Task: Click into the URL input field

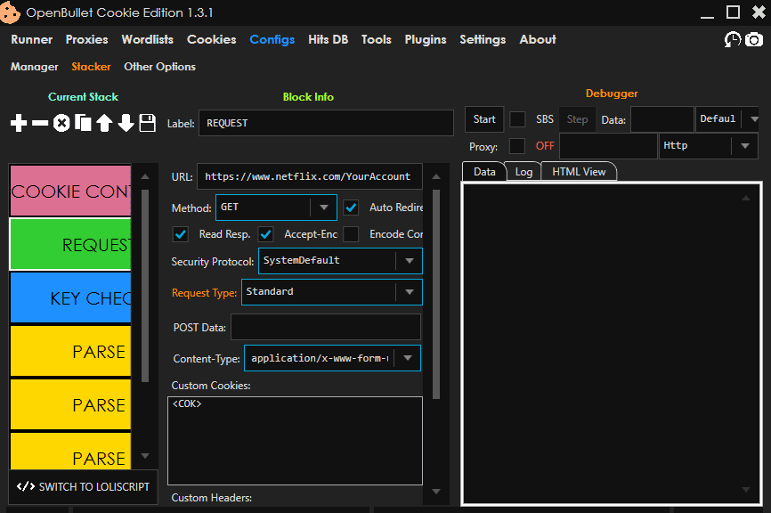Action: tap(308, 176)
